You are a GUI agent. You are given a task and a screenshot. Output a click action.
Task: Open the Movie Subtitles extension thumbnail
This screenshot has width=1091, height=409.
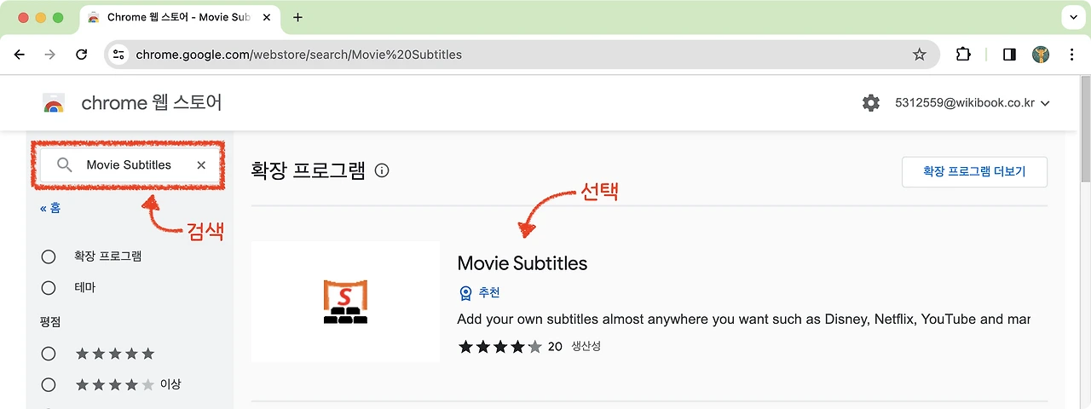pos(345,302)
